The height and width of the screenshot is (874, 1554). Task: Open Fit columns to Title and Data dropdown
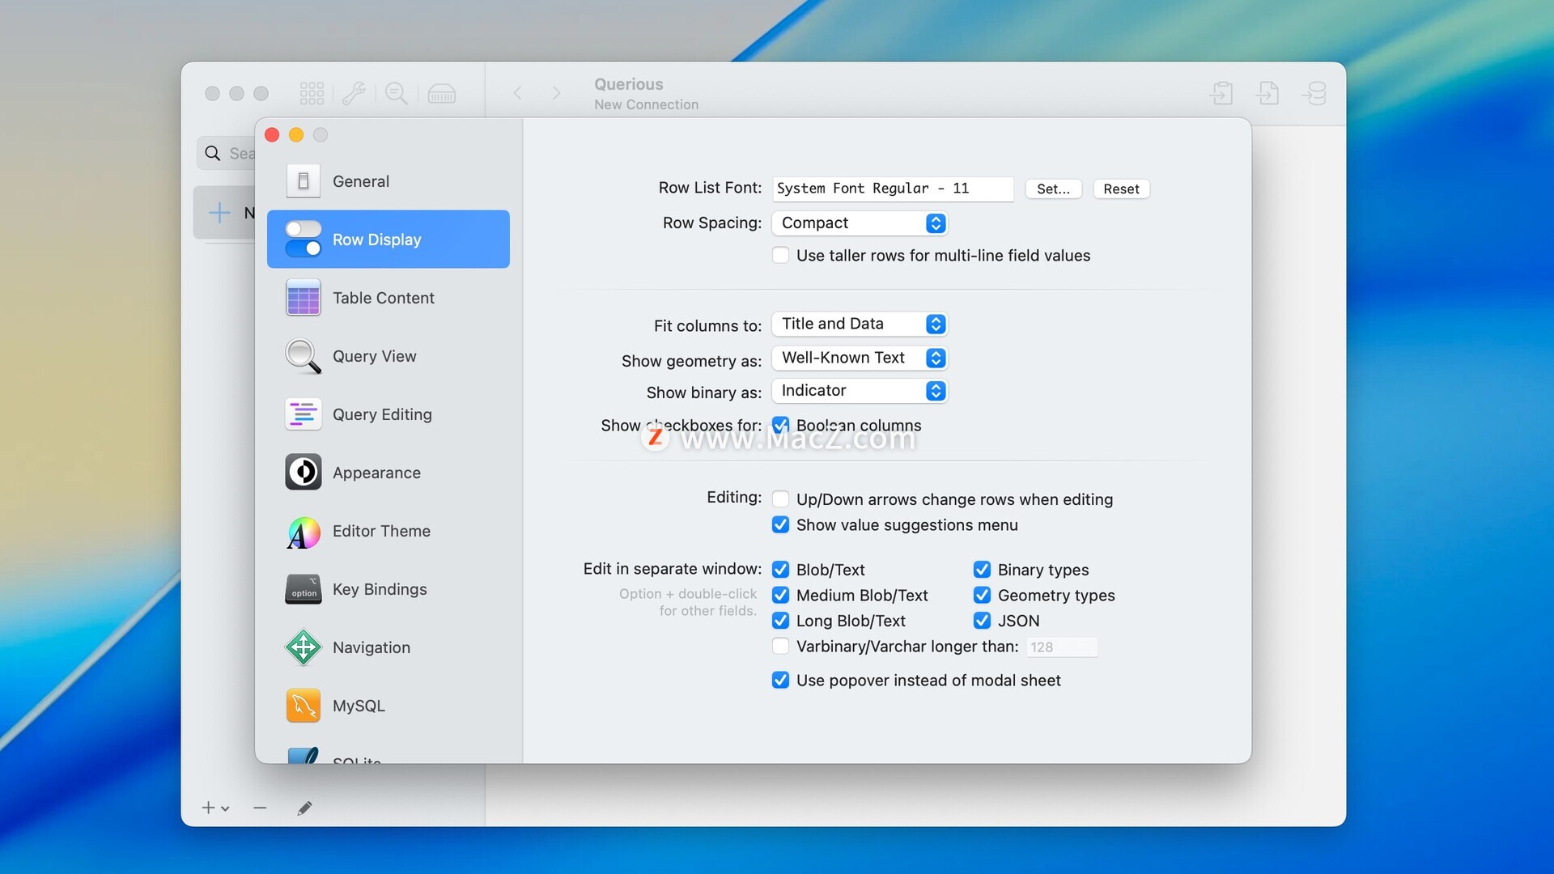pyautogui.click(x=860, y=324)
